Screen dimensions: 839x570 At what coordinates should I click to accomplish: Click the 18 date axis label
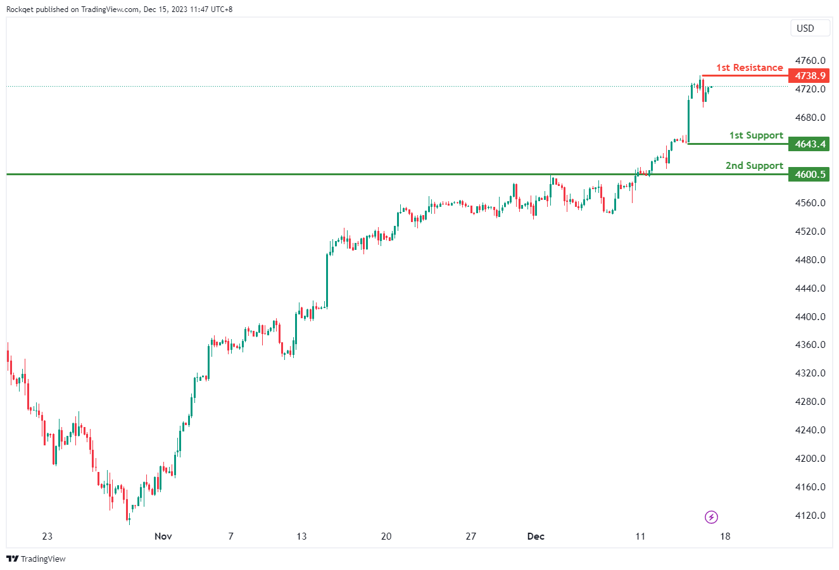[x=725, y=536]
